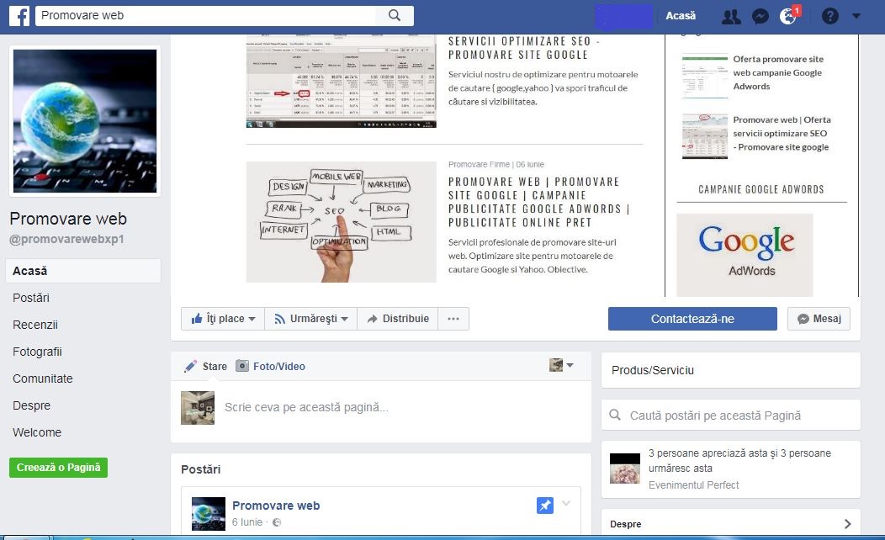Click the @promovarewebxp1 username text

click(x=66, y=239)
